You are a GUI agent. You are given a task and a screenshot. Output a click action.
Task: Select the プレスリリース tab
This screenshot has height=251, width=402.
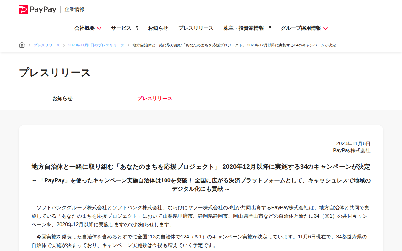tap(155, 99)
